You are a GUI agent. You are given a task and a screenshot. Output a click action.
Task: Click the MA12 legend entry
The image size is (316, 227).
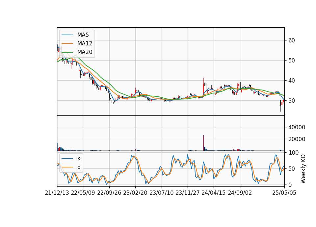pos(77,43)
